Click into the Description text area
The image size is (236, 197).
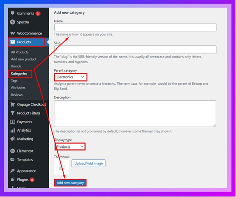135,114
